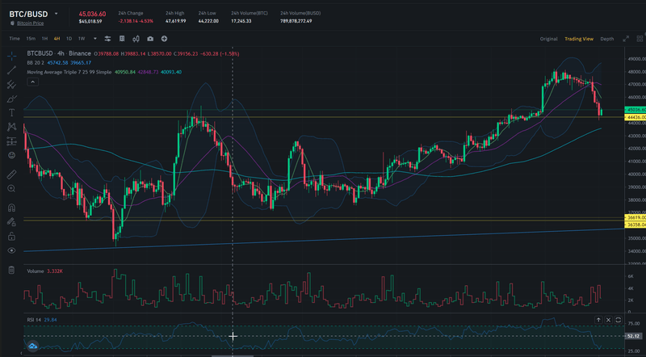Select the trend line drawing tool
This screenshot has height=357, width=646.
pyautogui.click(x=11, y=70)
